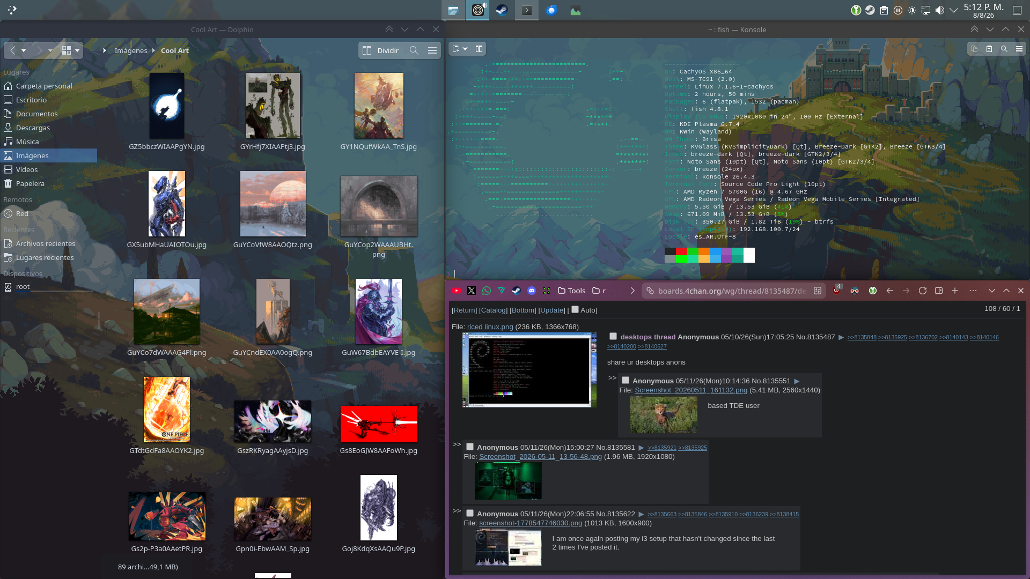The width and height of the screenshot is (1030, 579).
Task: Open Dolphin view mode dropdown
Action: (x=77, y=50)
